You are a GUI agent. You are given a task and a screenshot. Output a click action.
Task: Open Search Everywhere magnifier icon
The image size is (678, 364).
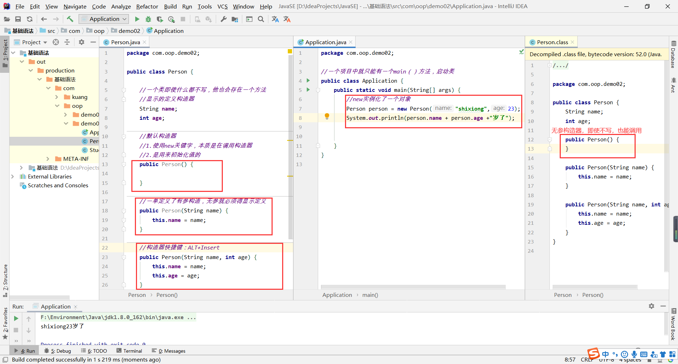point(261,19)
